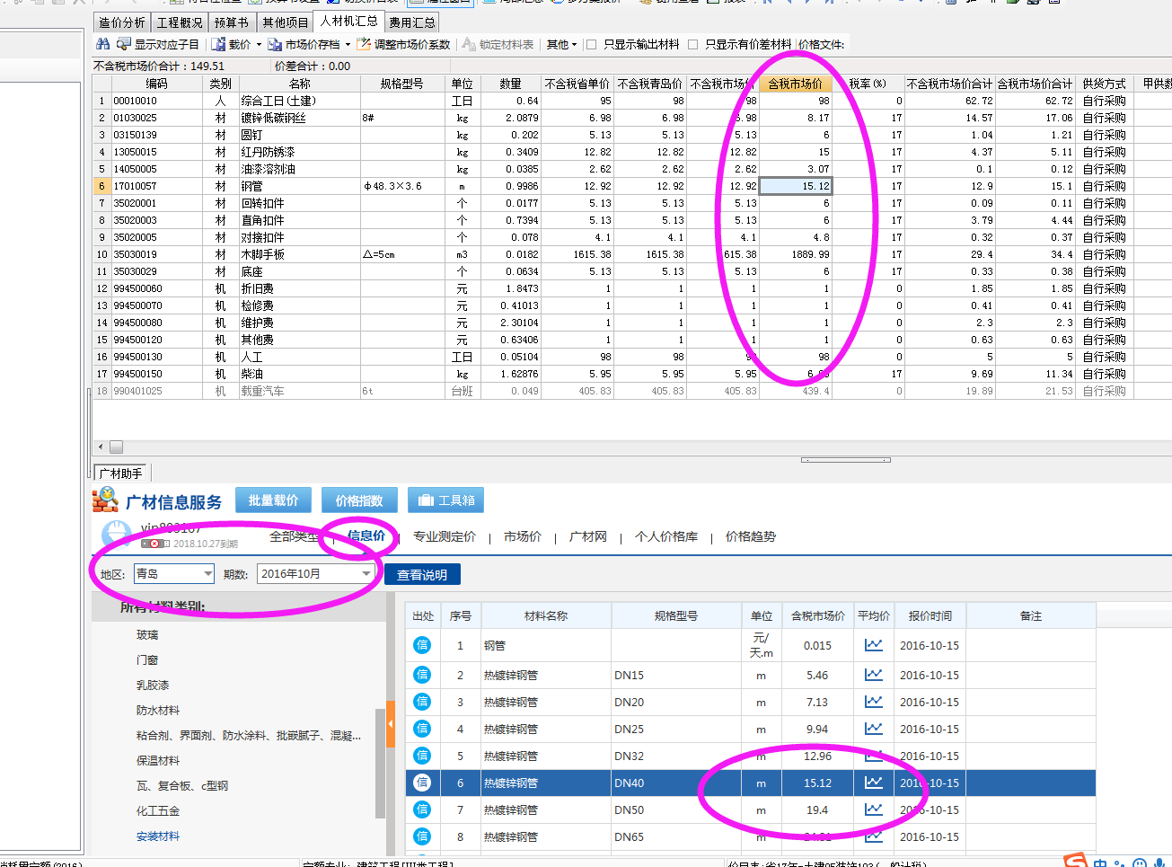The width and height of the screenshot is (1172, 867).
Task: Click the horizontal scrollbar thumb under material table
Action: [x=116, y=447]
